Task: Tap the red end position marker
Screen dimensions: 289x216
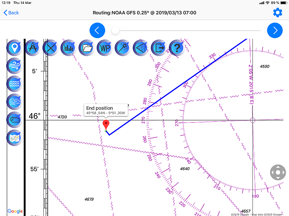Action: coord(106,125)
